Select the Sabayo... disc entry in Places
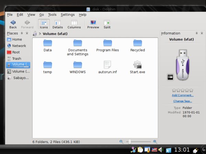The image size is (206, 154). (x=18, y=78)
